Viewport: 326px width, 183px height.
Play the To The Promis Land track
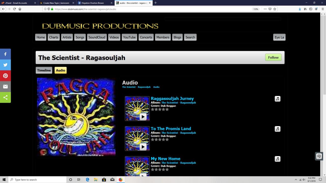143,147
